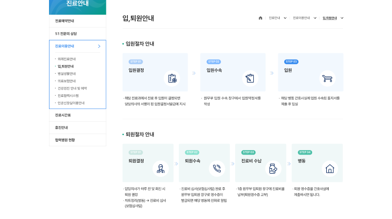Open 진료예약안내 in the sidebar
Screen dimensions: 392x219
click(x=77, y=21)
